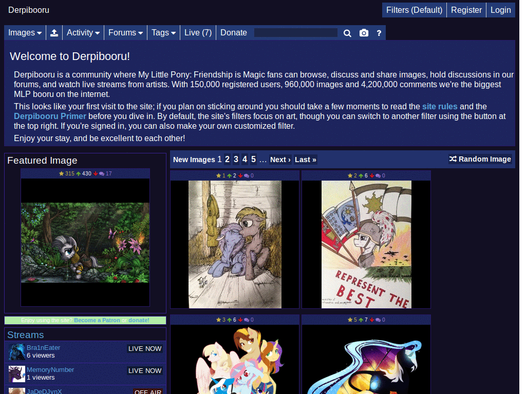Click Random Image shuffle button
The height and width of the screenshot is (394, 526).
480,159
